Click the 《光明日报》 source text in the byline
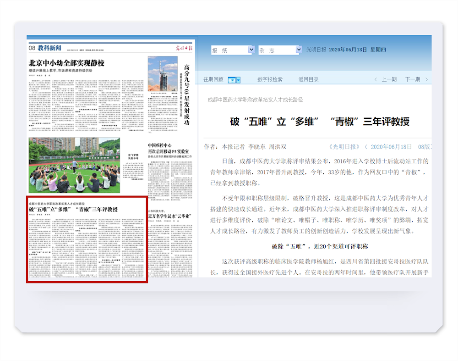458x361 pixels. click(x=344, y=147)
